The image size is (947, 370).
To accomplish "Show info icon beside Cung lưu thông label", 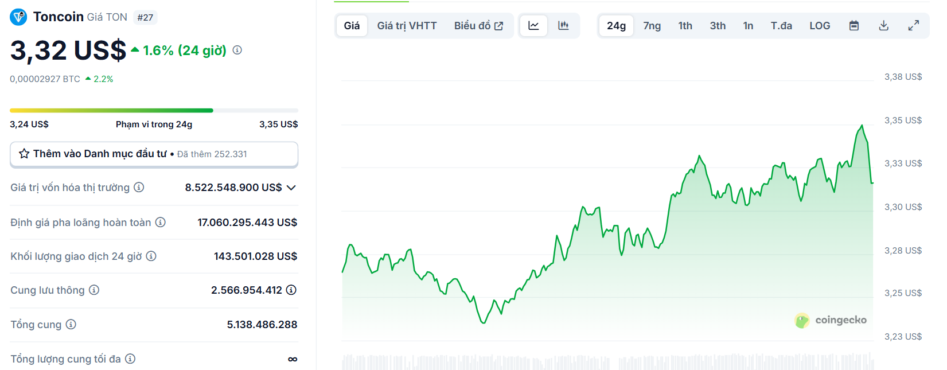I will pyautogui.click(x=94, y=290).
